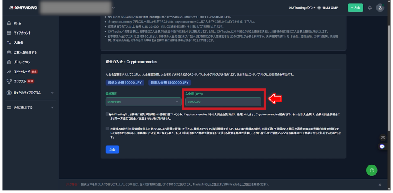The width and height of the screenshot is (393, 193).
Task: Check the first Cryptocurrencies agreement checkbox
Action: pyautogui.click(x=107, y=114)
